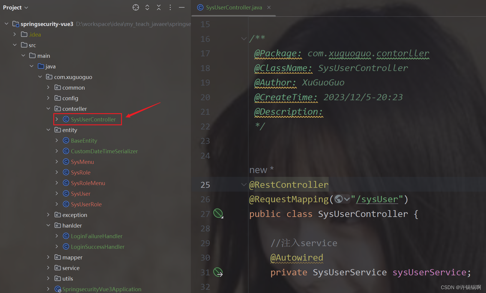Expand the common package
Screen dimensions: 486x293
48,87
